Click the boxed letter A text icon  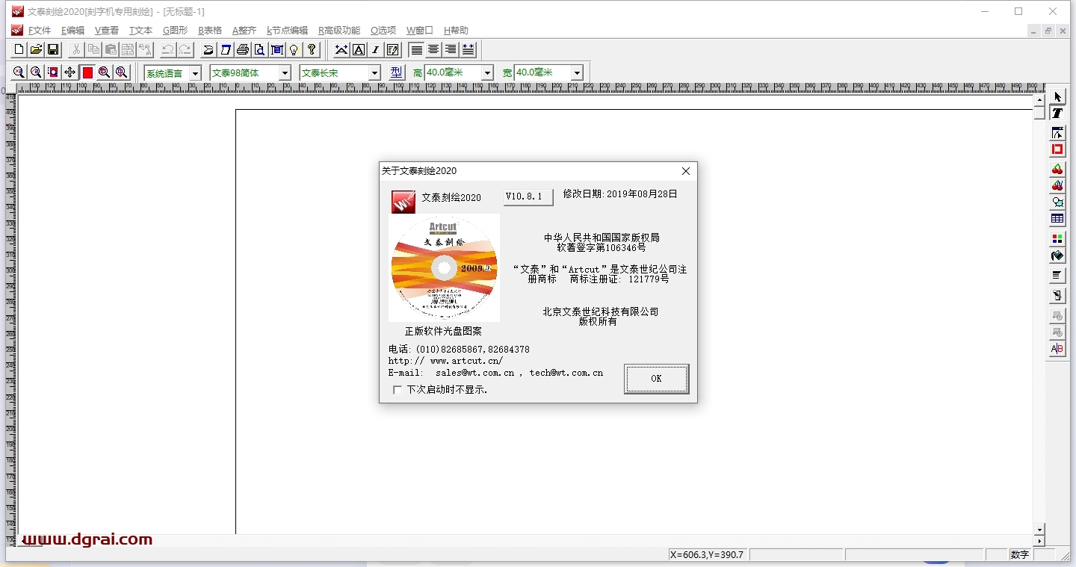click(x=359, y=49)
